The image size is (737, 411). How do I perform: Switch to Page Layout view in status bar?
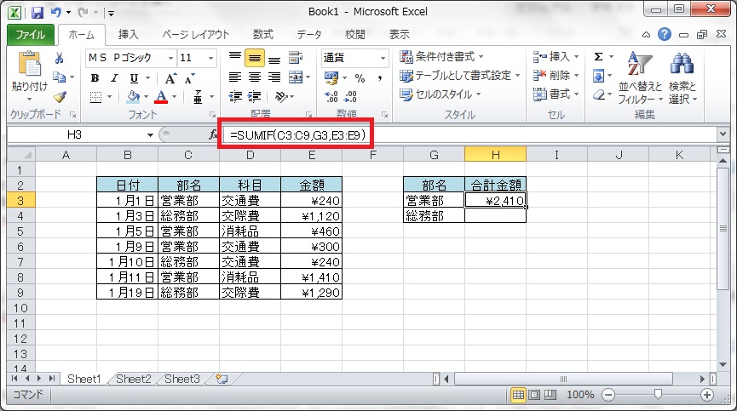(x=534, y=395)
